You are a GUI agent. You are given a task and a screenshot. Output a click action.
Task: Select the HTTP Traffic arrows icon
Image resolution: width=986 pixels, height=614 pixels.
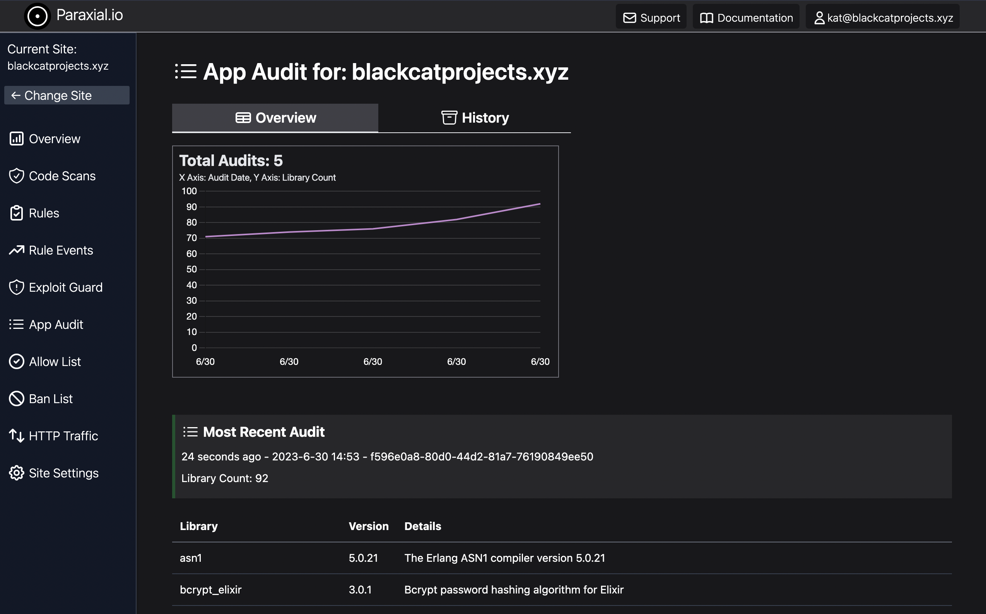[16, 436]
